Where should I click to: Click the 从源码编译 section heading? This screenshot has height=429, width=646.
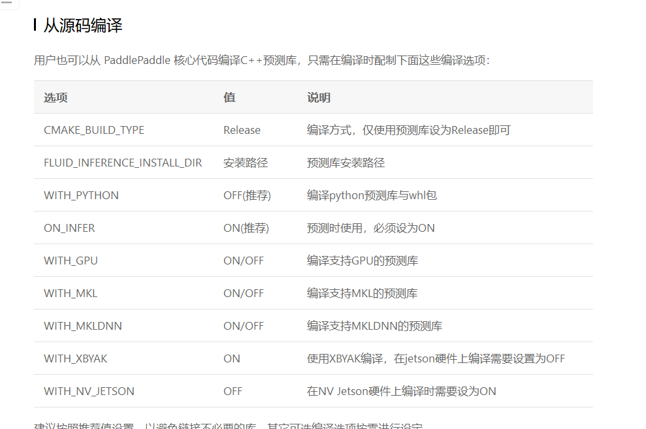click(83, 25)
